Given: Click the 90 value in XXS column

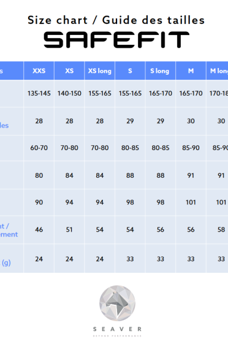Looking at the screenshot, I should [x=39, y=202].
